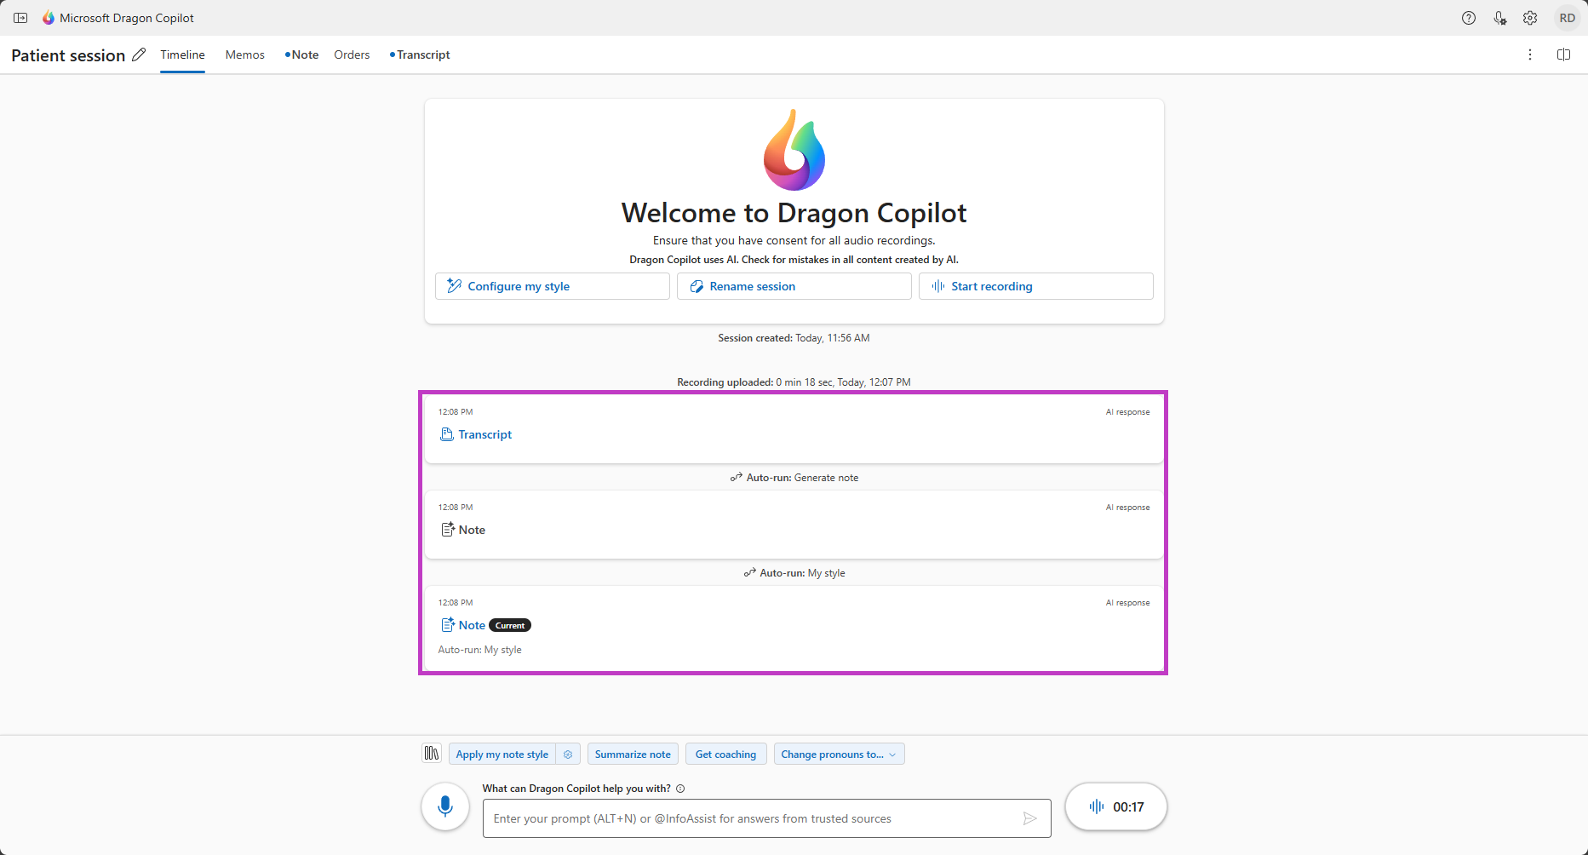The height and width of the screenshot is (855, 1588).
Task: Open the Transcript link in timeline
Action: click(x=484, y=434)
